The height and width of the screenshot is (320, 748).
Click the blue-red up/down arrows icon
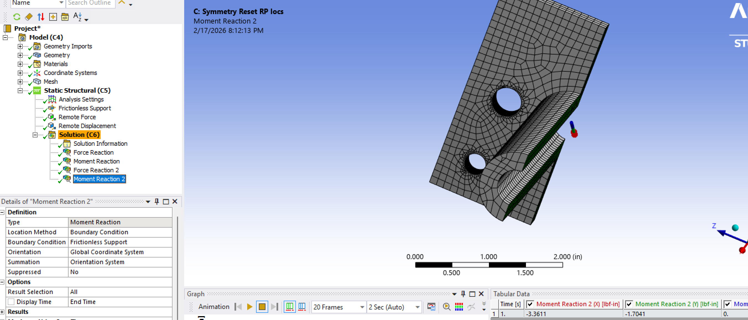click(41, 17)
